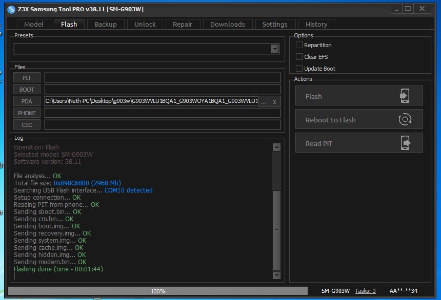The height and width of the screenshot is (300, 441).
Task: Open the Model tab
Action: [x=34, y=24]
